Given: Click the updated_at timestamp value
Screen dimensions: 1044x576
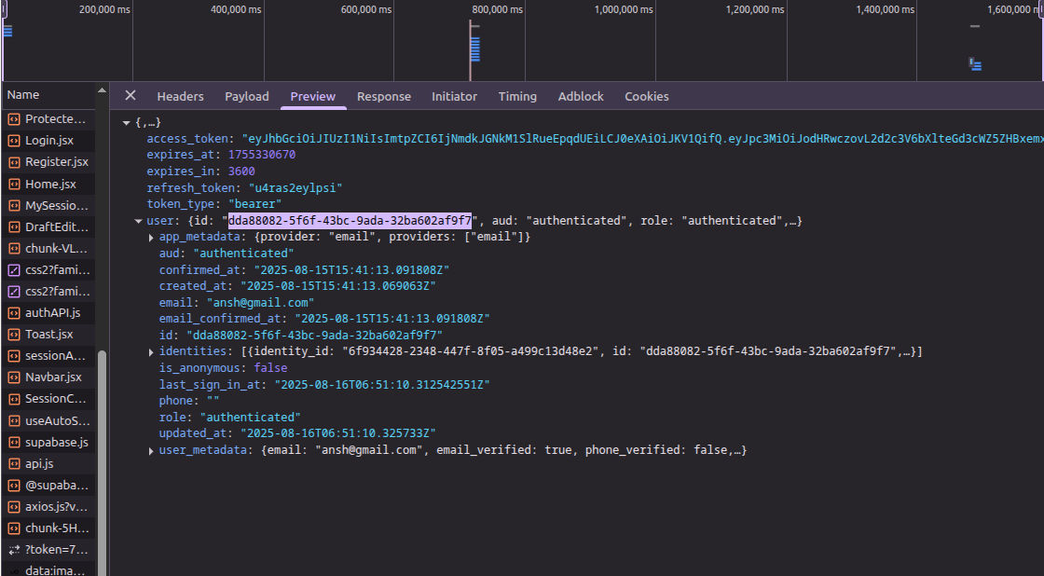Looking at the screenshot, I should click(338, 433).
